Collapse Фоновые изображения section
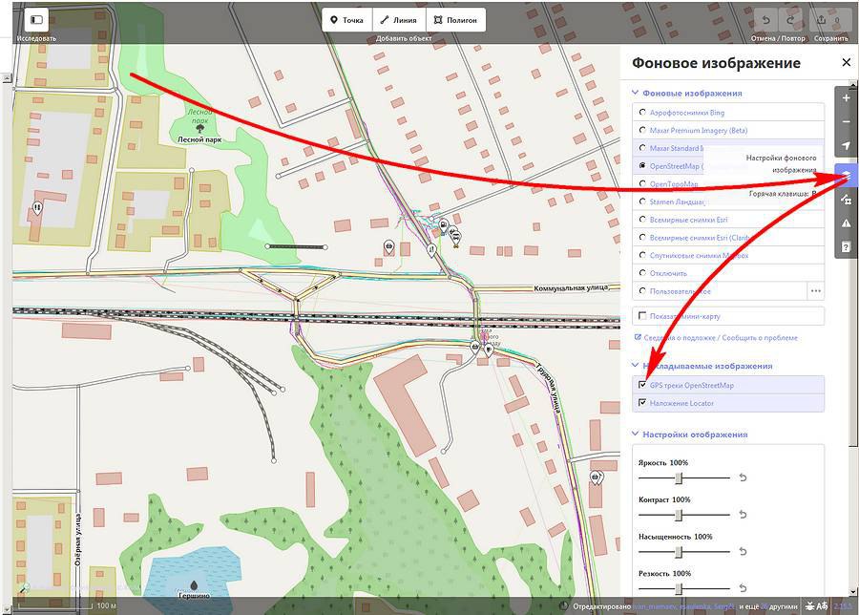 click(687, 94)
